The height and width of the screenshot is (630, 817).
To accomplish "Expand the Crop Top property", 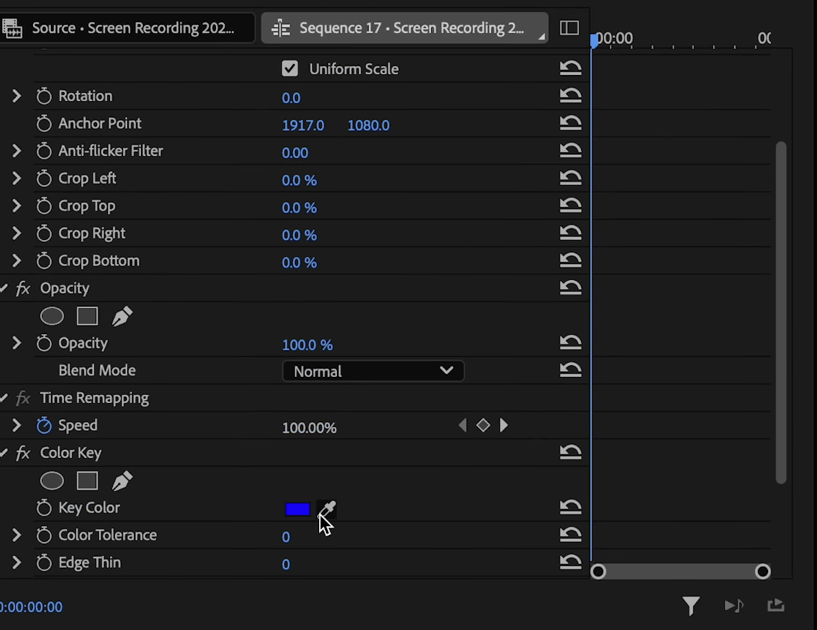I will click(x=16, y=206).
